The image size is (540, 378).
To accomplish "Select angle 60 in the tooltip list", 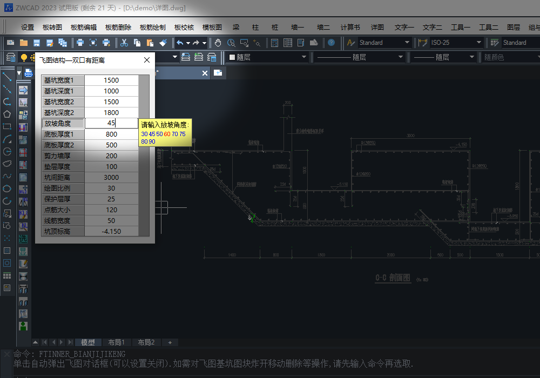I will (x=167, y=134).
